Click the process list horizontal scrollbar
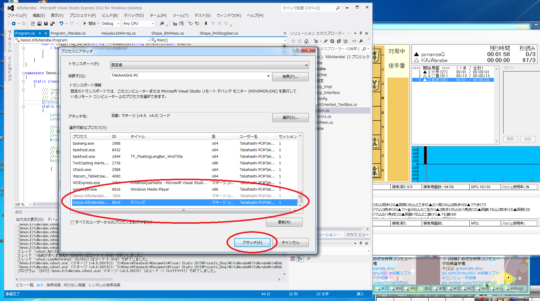The width and height of the screenshot is (540, 301). tap(184, 210)
